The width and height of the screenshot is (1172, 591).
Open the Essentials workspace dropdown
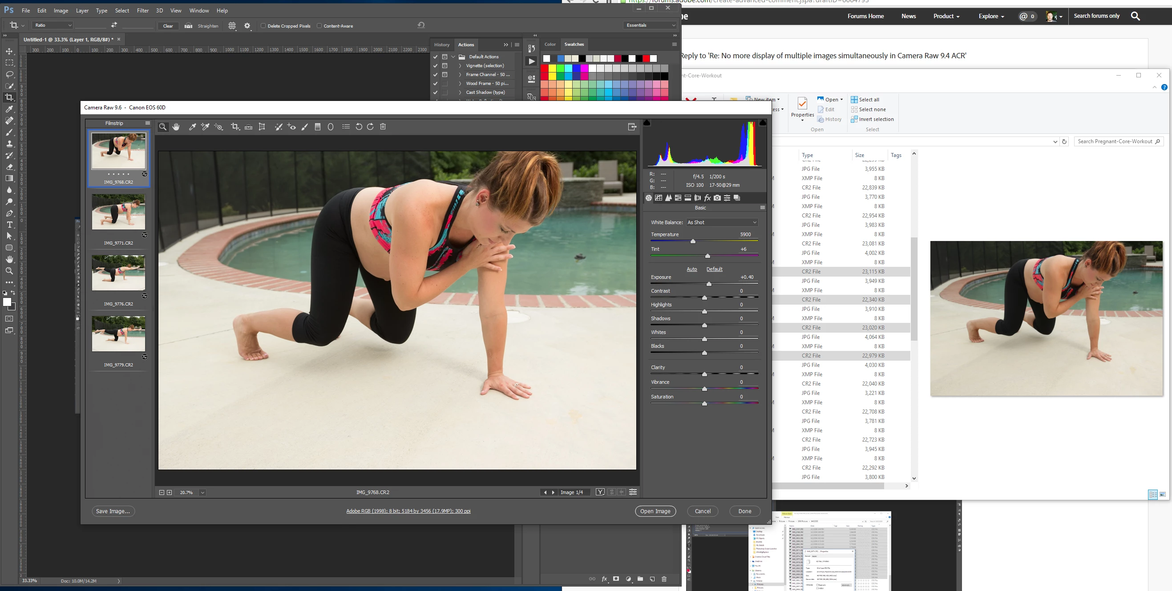pyautogui.click(x=651, y=25)
